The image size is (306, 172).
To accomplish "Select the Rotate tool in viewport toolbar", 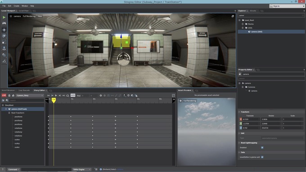I will (4, 36).
